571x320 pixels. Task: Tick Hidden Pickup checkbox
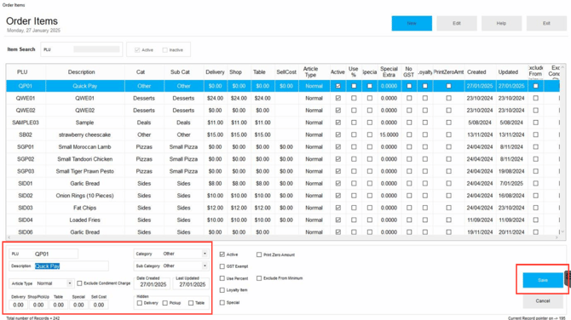165,303
